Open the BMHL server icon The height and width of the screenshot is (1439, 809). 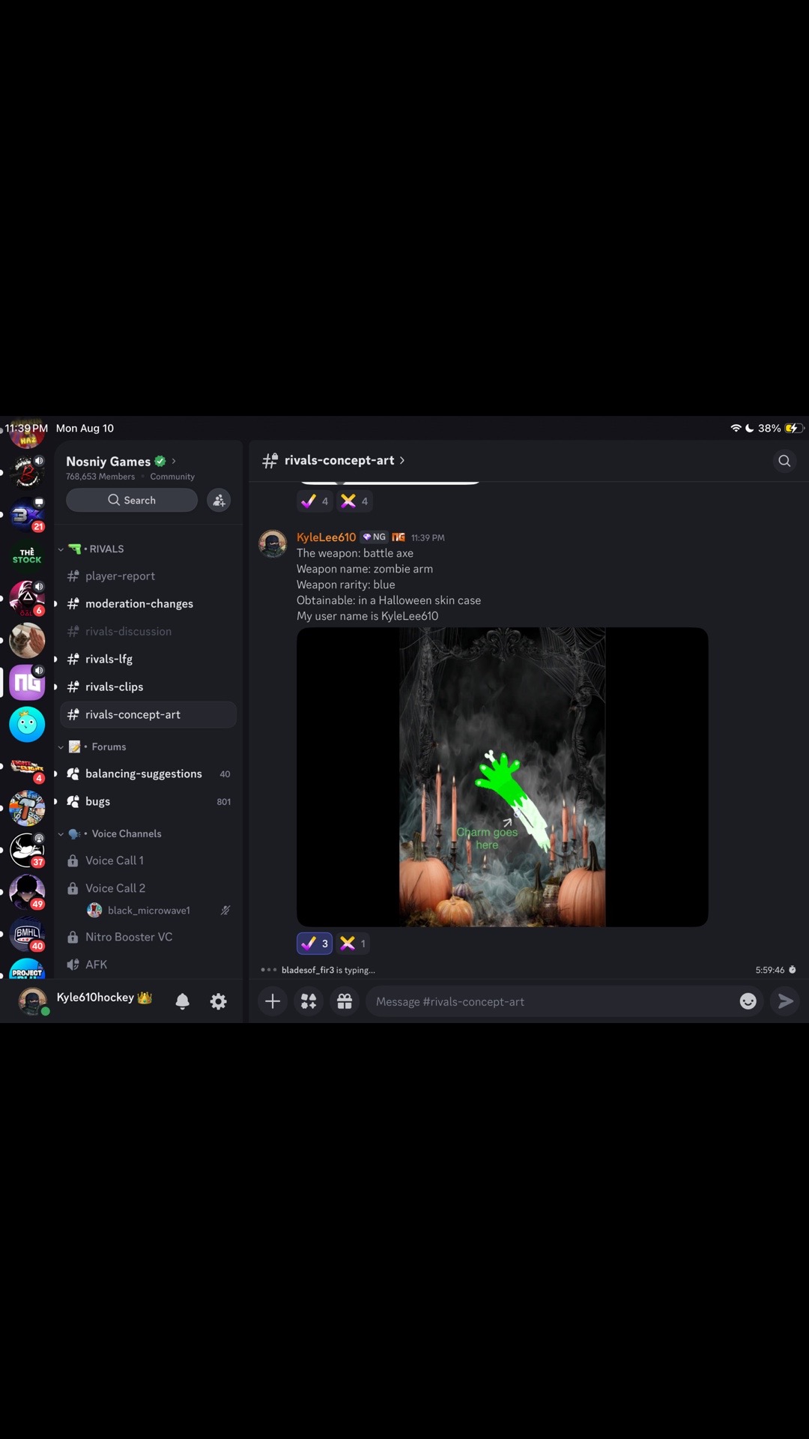(x=27, y=934)
